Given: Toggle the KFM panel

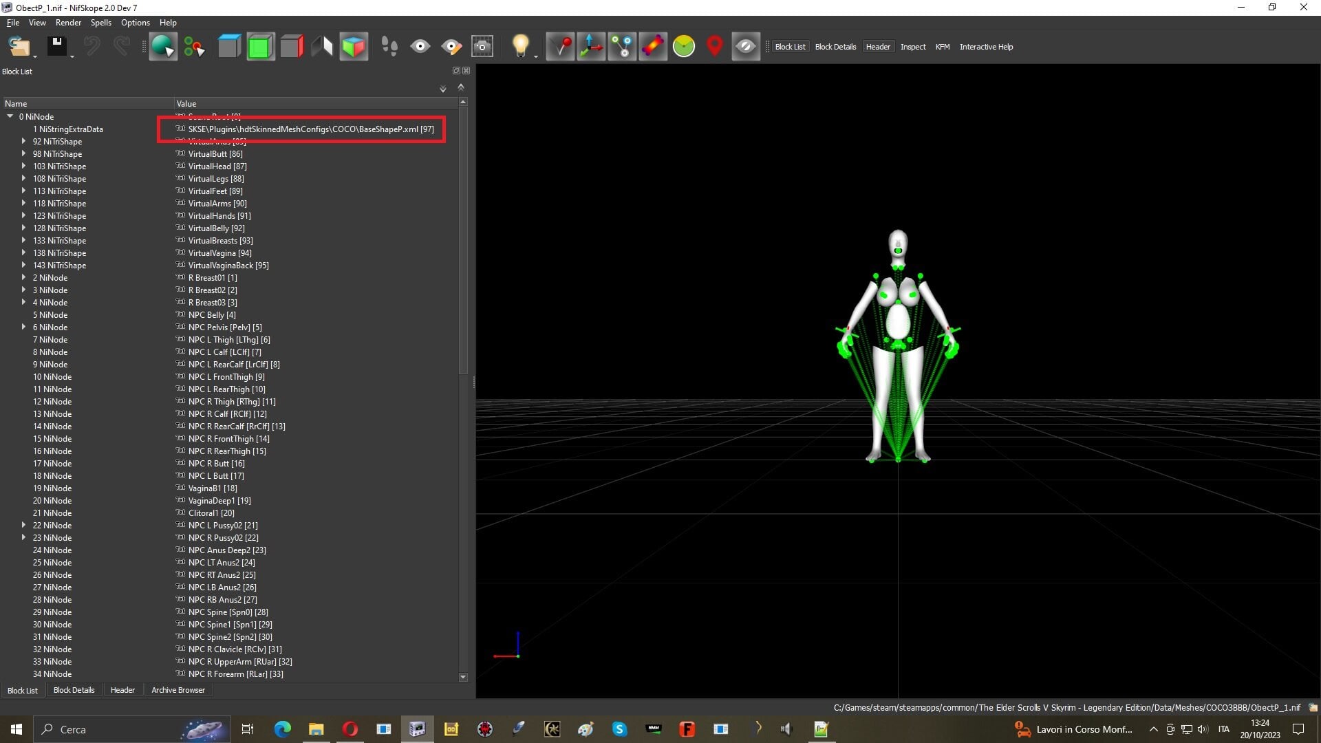Looking at the screenshot, I should pyautogui.click(x=943, y=47).
